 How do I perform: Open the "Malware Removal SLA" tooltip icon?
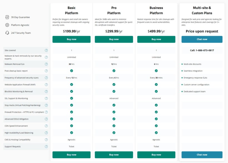[46, 64]
